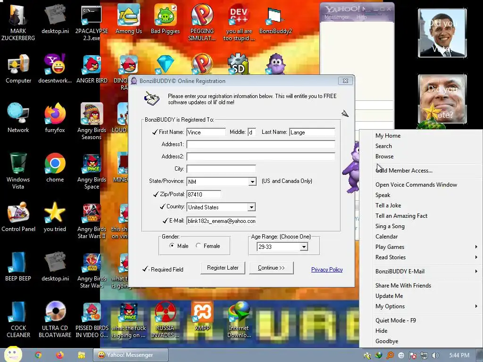The height and width of the screenshot is (362, 483).
Task: Click the smiley Start button
Action: (x=13, y=354)
